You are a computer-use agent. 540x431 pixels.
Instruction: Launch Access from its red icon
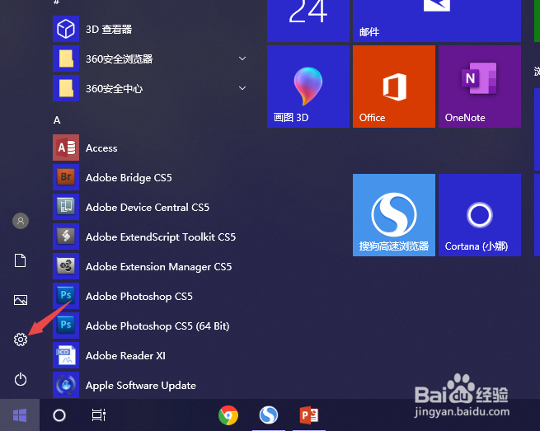[x=66, y=148]
